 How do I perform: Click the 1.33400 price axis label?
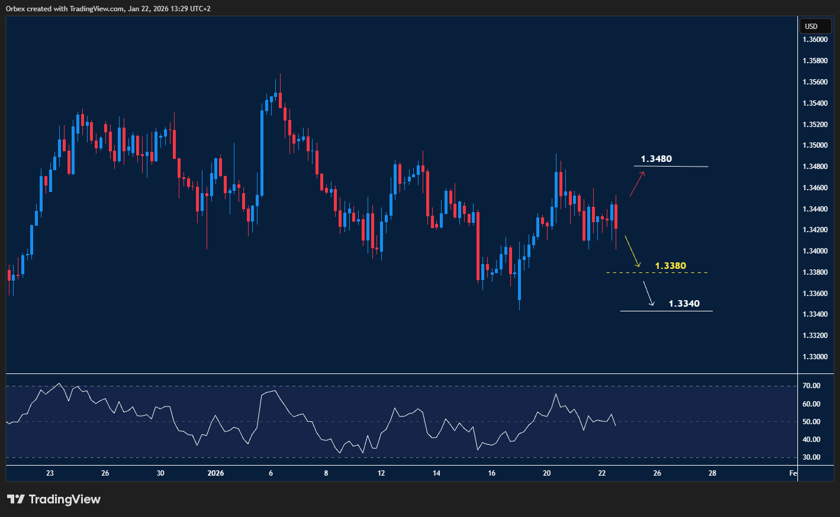[815, 314]
